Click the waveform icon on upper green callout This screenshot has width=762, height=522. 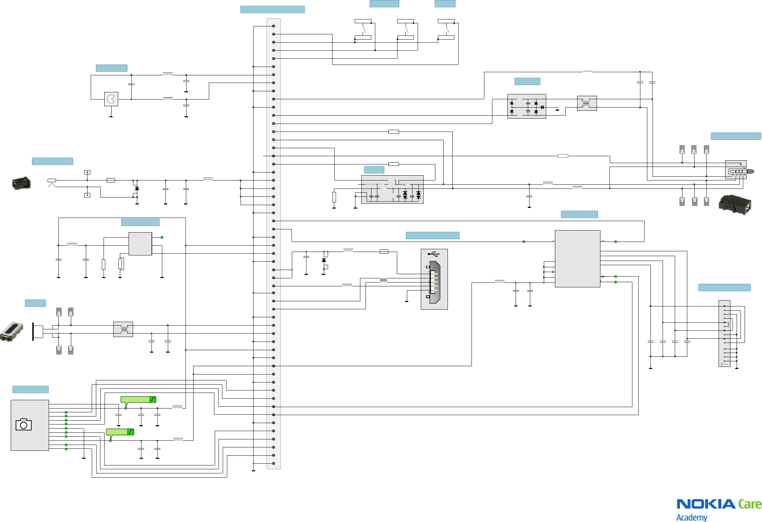(153, 399)
